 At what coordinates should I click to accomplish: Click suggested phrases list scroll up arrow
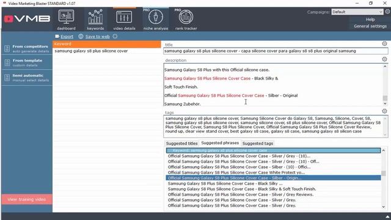click(x=384, y=150)
